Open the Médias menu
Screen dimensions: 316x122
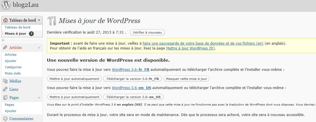15,81
